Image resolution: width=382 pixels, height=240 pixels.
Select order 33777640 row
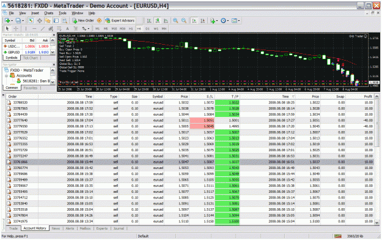click(x=190, y=121)
